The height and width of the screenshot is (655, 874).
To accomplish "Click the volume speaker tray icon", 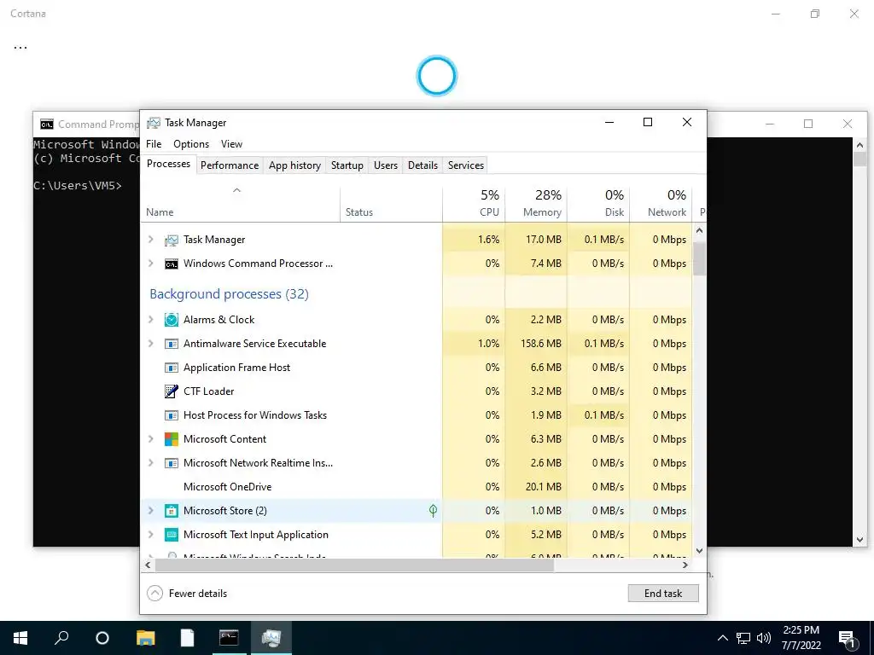I will point(764,638).
